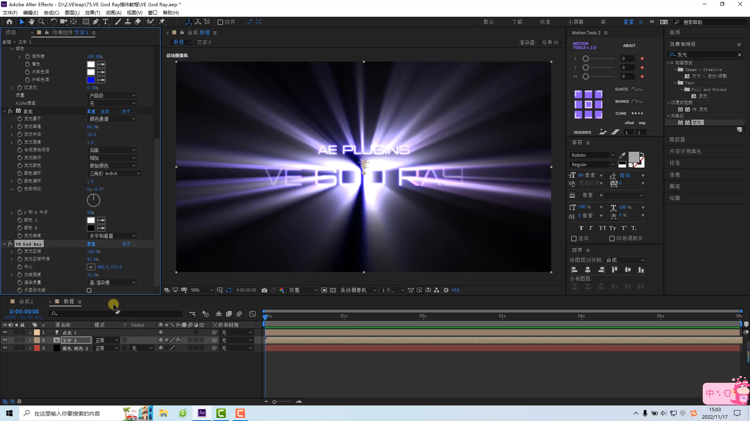
Task: Expand the 文字 3 layer properties
Action: (30, 340)
